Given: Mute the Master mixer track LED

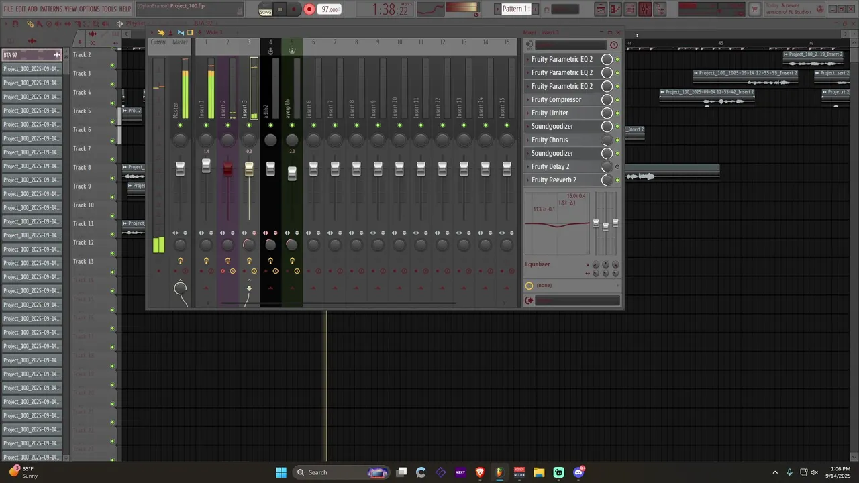Looking at the screenshot, I should (180, 125).
